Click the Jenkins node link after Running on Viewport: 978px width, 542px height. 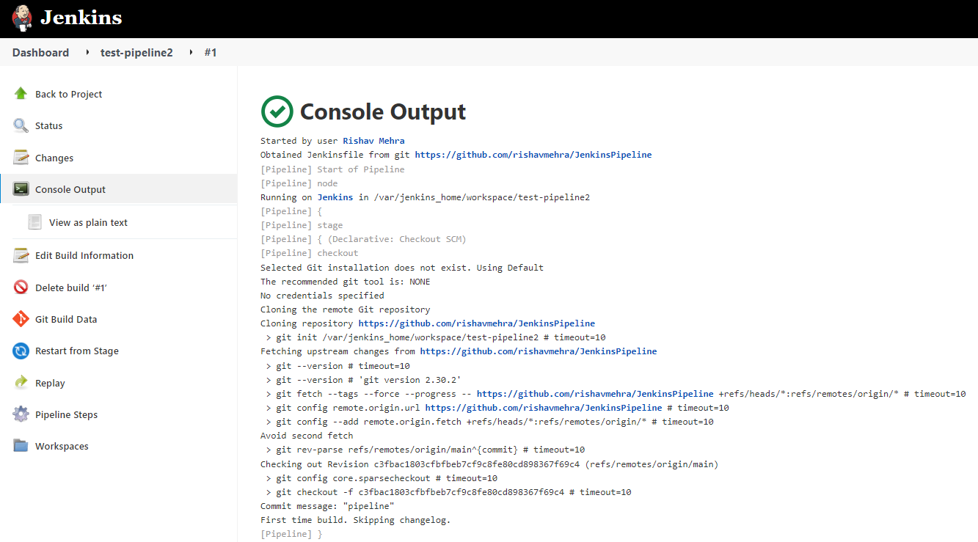[x=335, y=197]
